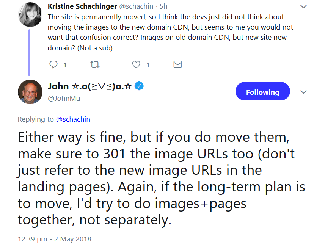Open Direct Message via the envelope icon
325x246 pixels.
177,64
